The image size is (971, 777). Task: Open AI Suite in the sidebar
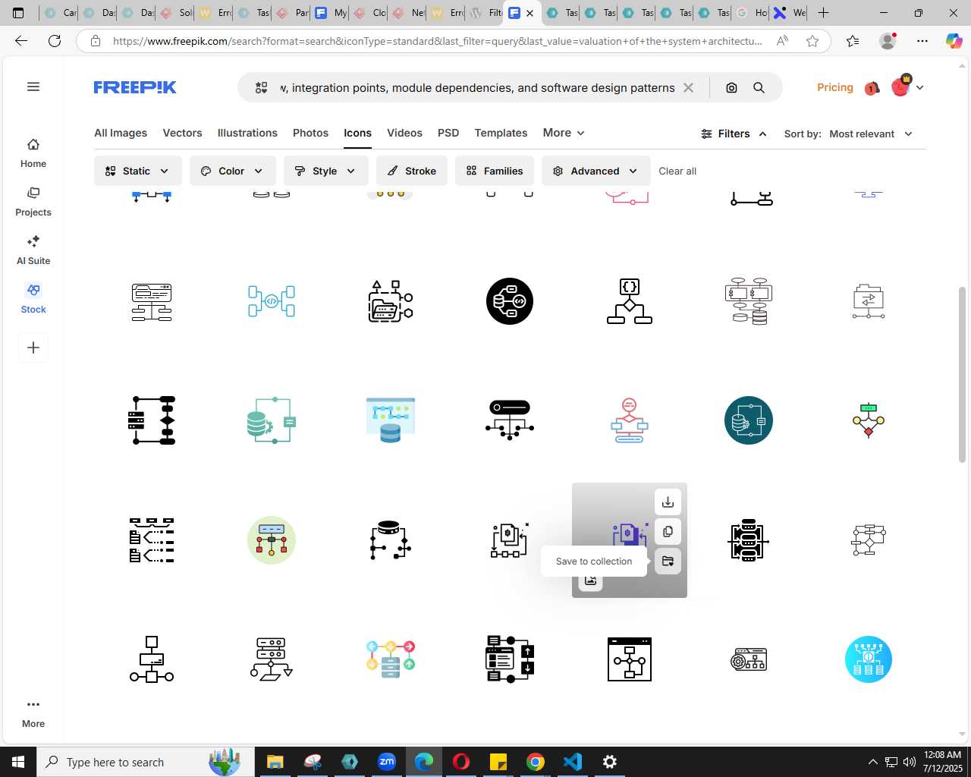click(33, 250)
